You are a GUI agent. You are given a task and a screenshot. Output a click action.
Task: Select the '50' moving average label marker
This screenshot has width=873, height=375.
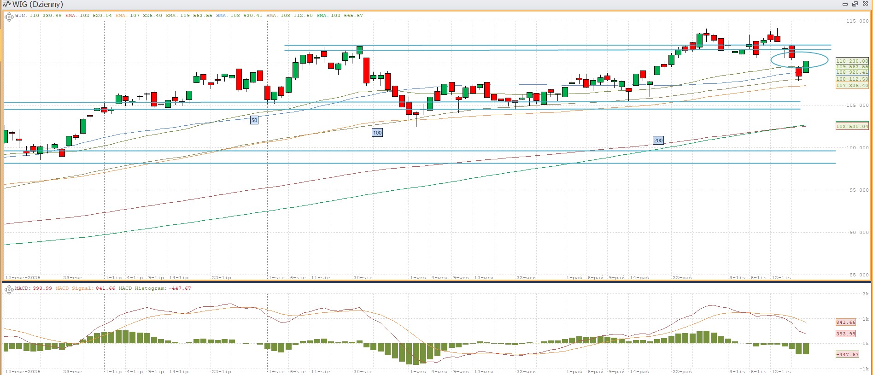(x=254, y=120)
